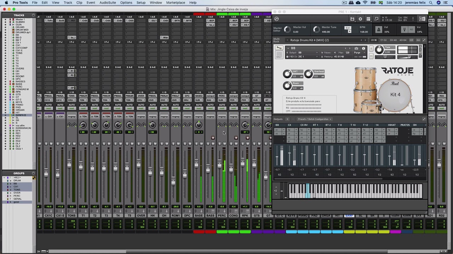This screenshot has width=453, height=254.
Task: Select the TONS group in Groups list
Action: pos(17,190)
